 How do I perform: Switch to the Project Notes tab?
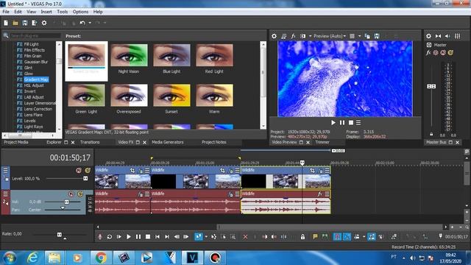[214, 142]
